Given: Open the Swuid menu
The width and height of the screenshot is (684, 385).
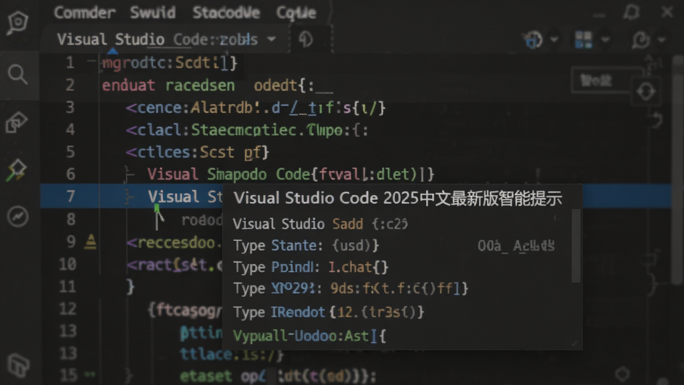Looking at the screenshot, I should pyautogui.click(x=153, y=13).
